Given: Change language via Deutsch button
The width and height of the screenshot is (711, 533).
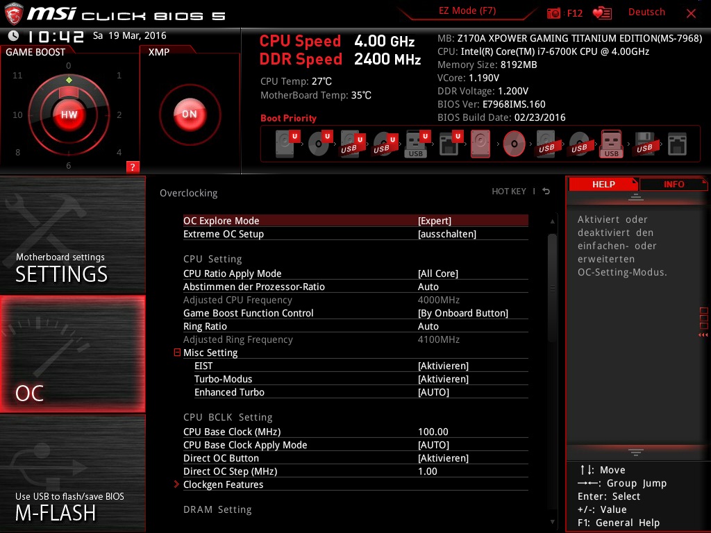Looking at the screenshot, I should pos(646,12).
